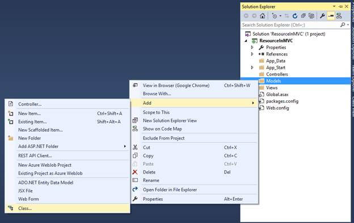This screenshot has width=354, height=223.
Task: Click Rename in the context menu
Action: (195, 180)
